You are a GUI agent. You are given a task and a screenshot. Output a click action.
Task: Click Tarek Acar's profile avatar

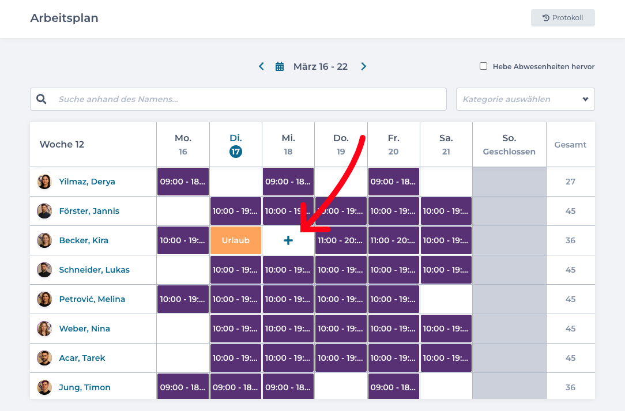coord(44,358)
